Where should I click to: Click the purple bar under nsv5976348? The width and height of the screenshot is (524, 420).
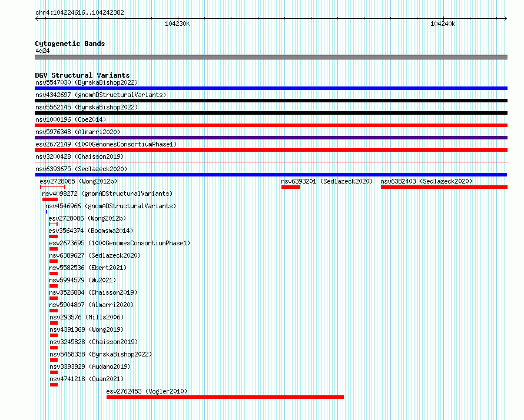(x=271, y=138)
